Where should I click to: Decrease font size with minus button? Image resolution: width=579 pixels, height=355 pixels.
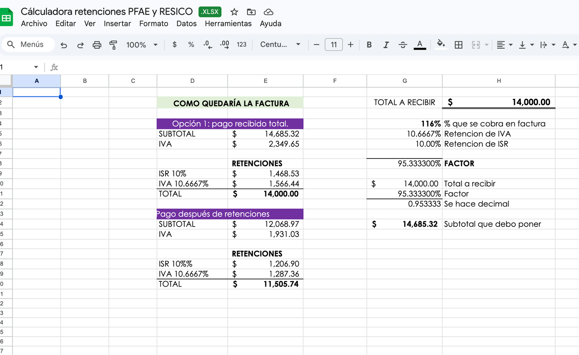(317, 44)
